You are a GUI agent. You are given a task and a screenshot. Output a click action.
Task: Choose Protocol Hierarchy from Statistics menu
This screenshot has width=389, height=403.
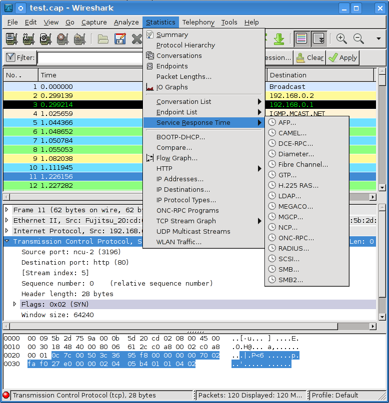185,45
